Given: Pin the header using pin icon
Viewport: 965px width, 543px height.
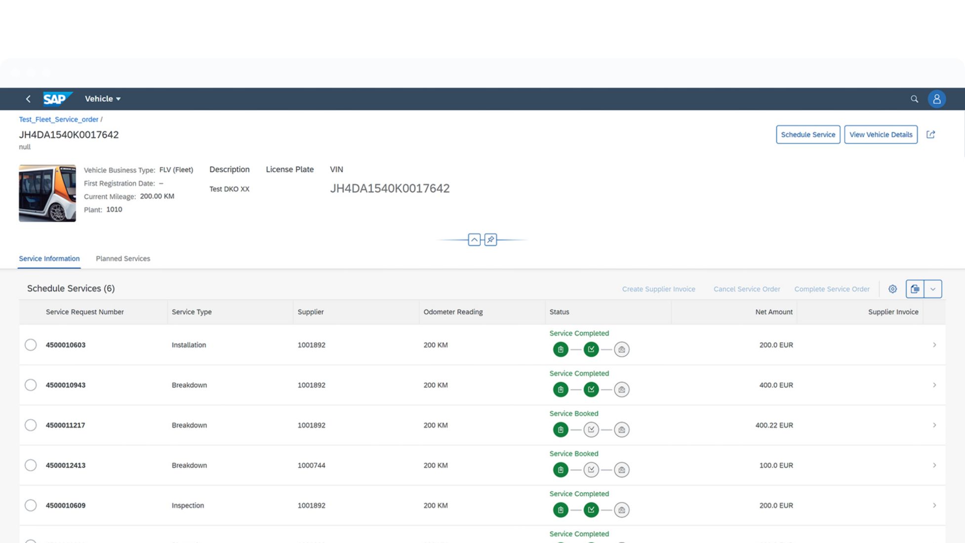Looking at the screenshot, I should 490,239.
